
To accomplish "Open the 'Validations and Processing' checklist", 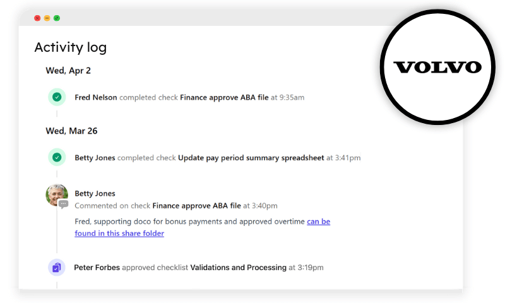I will 239,267.
